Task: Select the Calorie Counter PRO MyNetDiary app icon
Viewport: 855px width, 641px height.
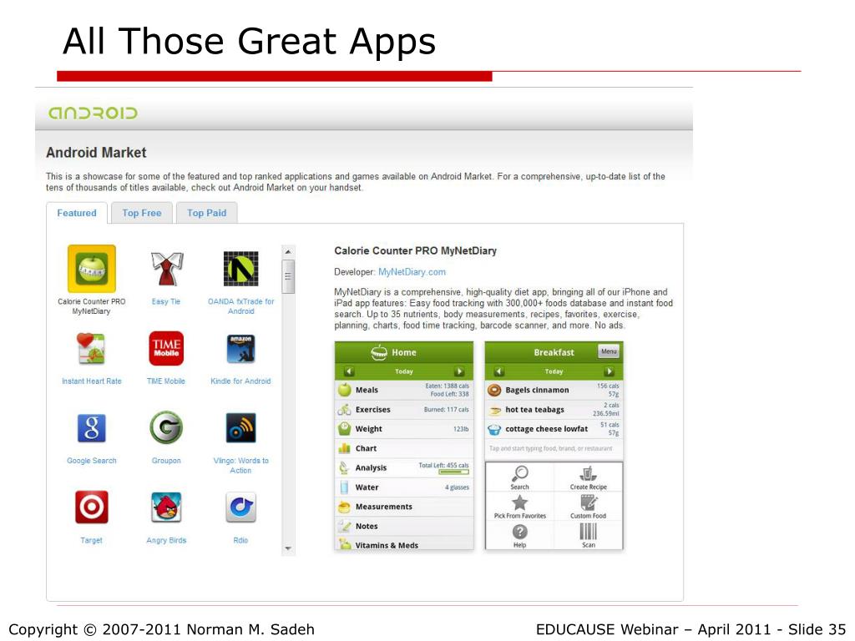Action: tap(92, 269)
